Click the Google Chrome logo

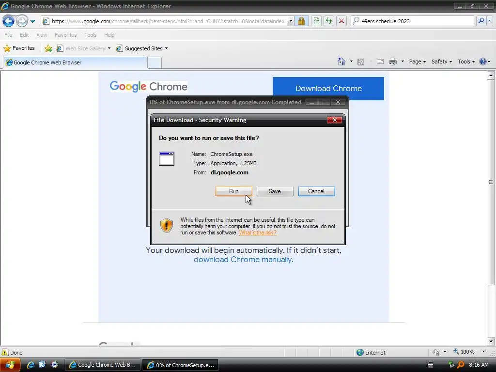tap(148, 86)
